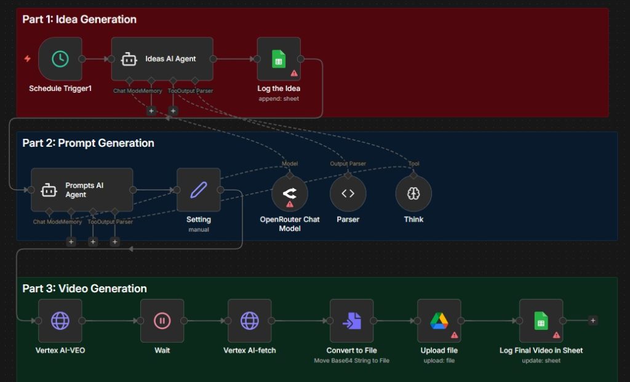Open the Google Drive Upload file node
The height and width of the screenshot is (382, 630).
pyautogui.click(x=439, y=321)
